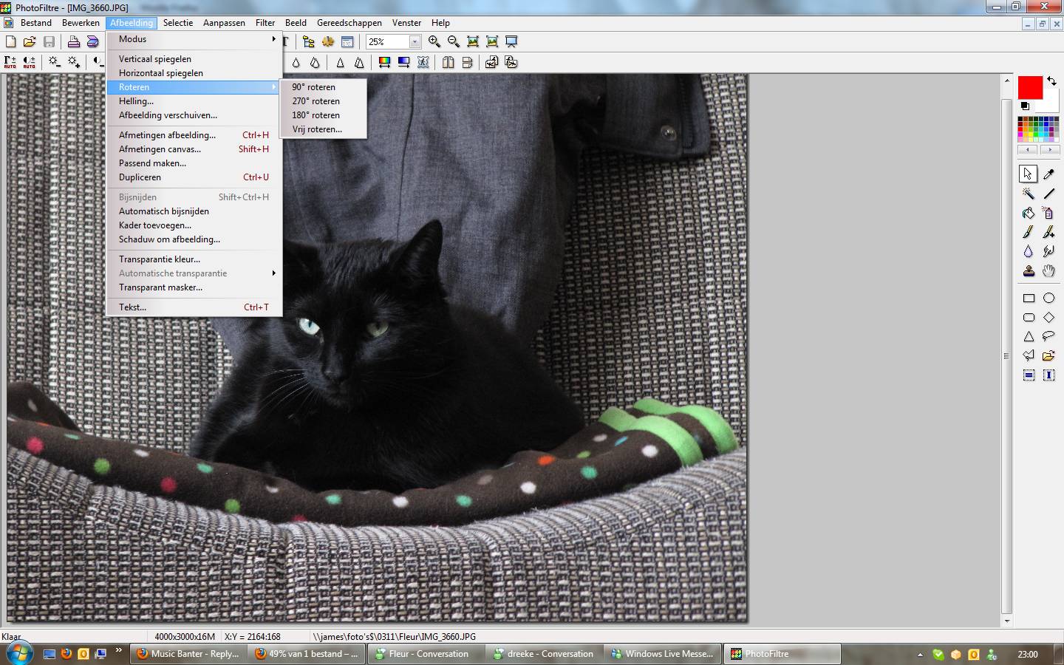Image resolution: width=1064 pixels, height=665 pixels.
Task: Open a file using the folder icon
Action: (30, 42)
